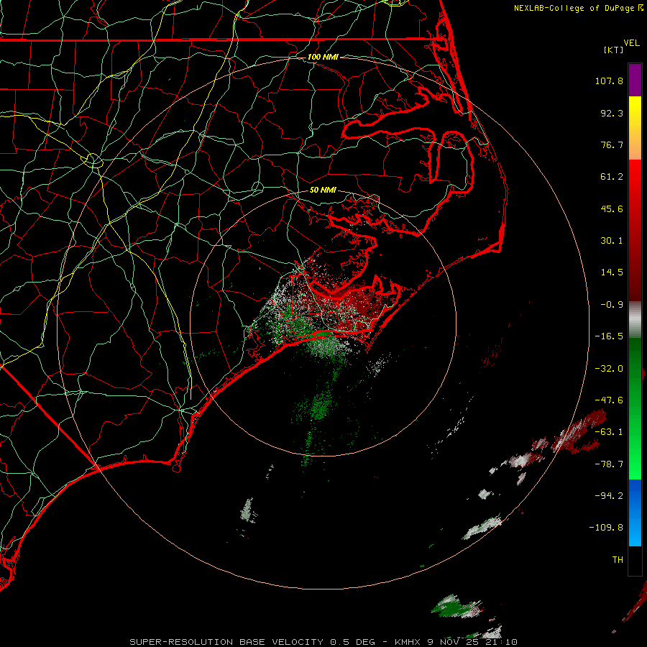Image resolution: width=647 pixels, height=647 pixels.
Task: Click the -94.2 legend value
Action: coord(609,496)
